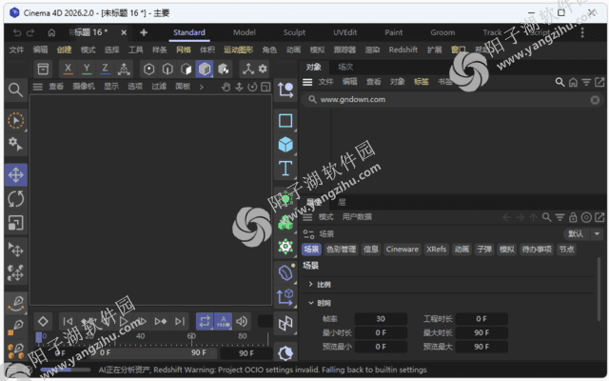Open object manager filter icon

click(x=586, y=82)
